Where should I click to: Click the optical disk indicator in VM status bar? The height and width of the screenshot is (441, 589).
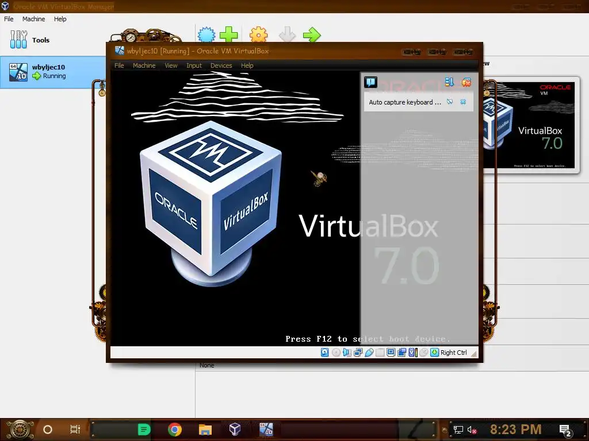tap(336, 352)
